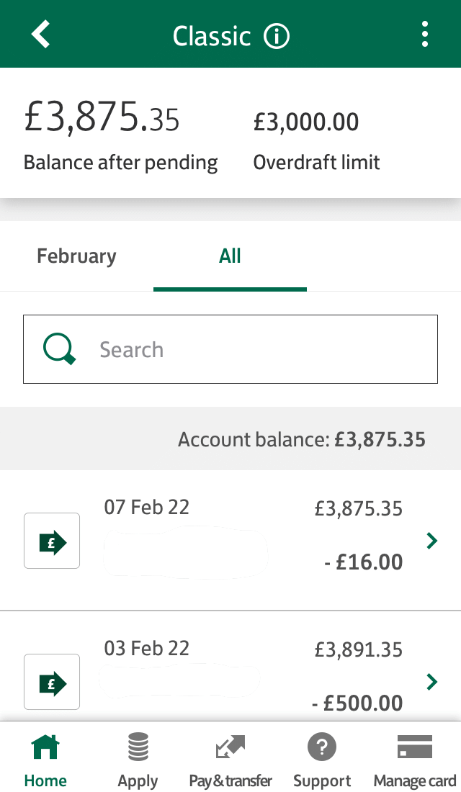Open Pay & transfer
This screenshot has width=461, height=792.
(x=230, y=760)
